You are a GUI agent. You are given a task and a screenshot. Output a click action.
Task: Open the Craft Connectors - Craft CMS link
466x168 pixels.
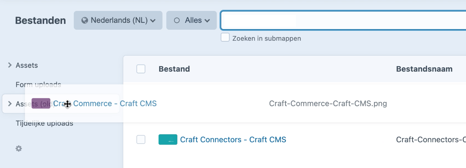click(x=233, y=140)
